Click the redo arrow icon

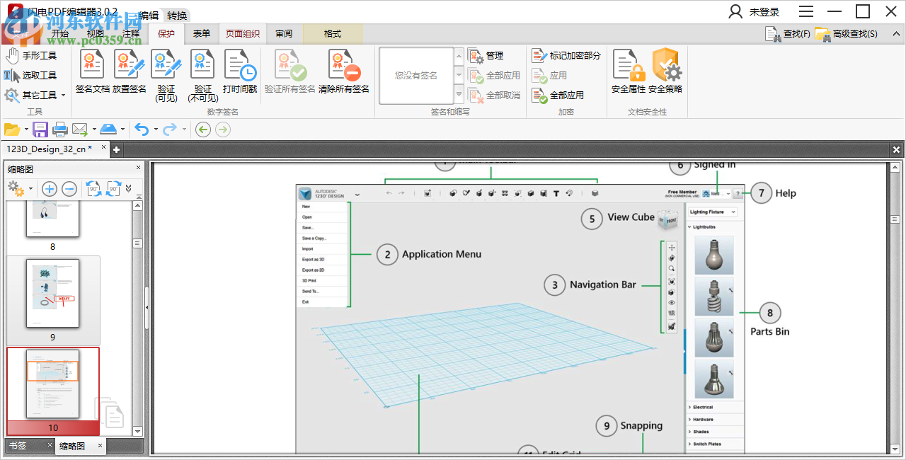pos(170,129)
